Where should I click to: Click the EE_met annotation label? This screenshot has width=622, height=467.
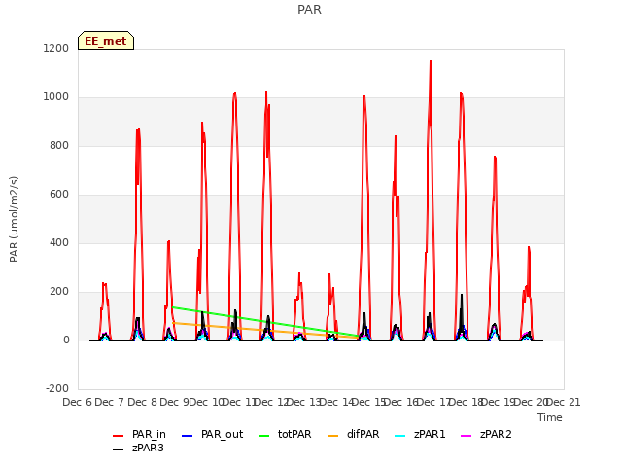coord(106,41)
